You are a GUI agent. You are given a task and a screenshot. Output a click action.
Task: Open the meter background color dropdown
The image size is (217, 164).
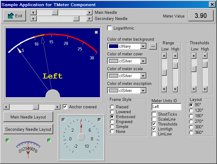[143, 46]
